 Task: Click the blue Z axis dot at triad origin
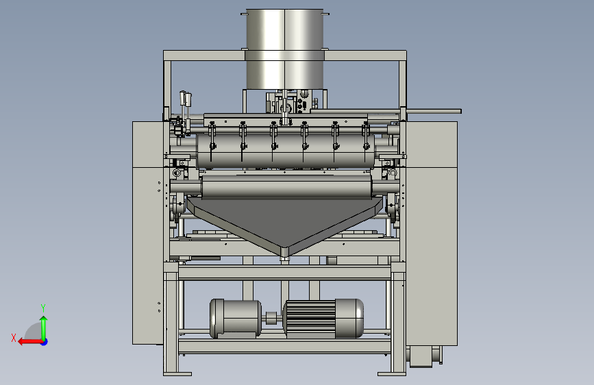point(45,342)
